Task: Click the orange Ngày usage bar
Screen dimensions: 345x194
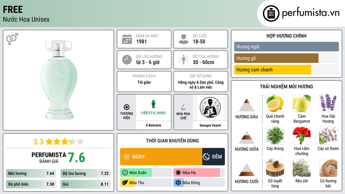Action: coord(161,157)
